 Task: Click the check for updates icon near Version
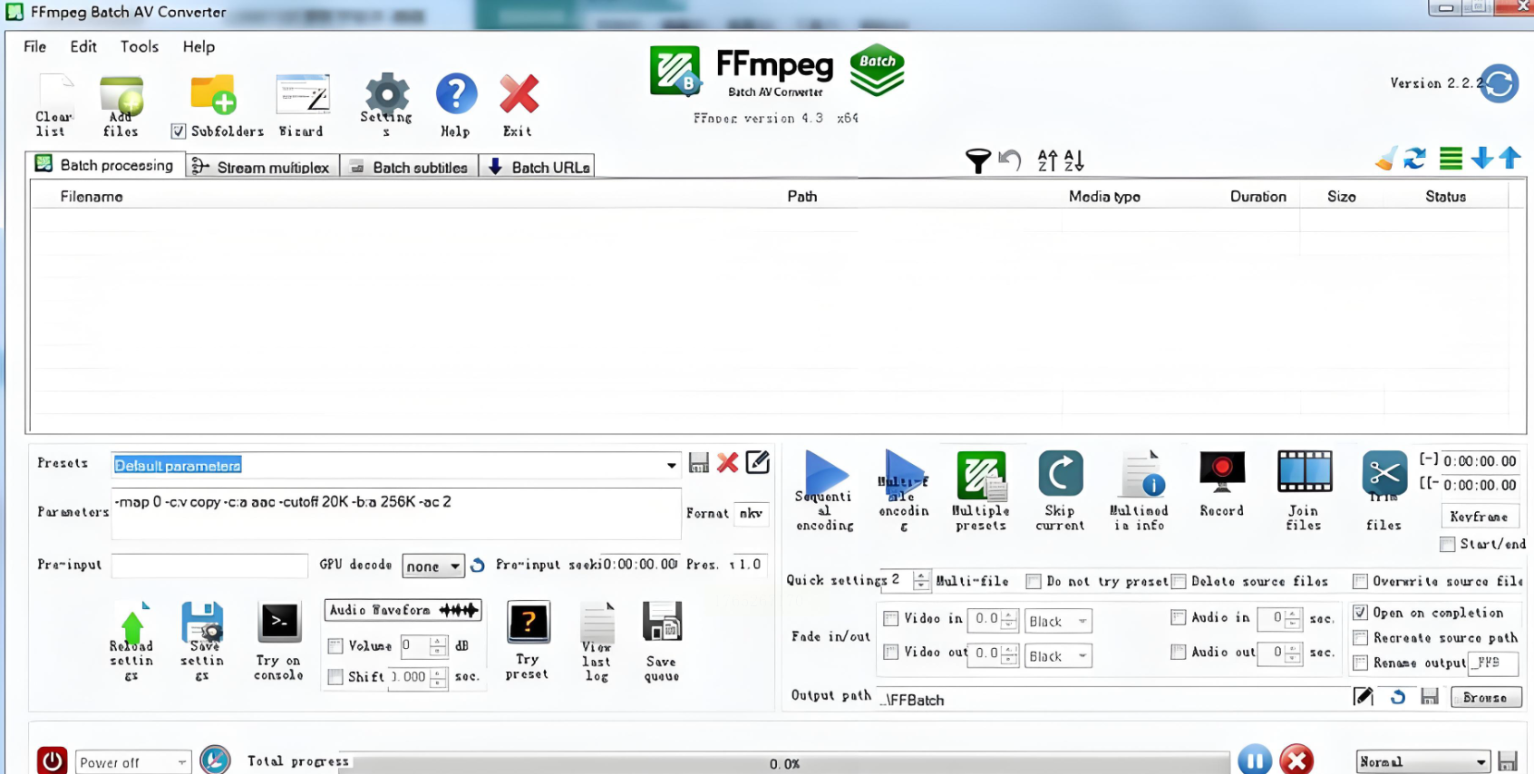pos(1500,83)
